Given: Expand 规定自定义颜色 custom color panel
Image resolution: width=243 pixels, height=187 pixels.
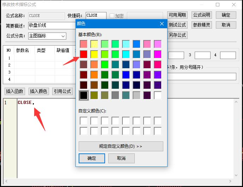Looking at the screenshot, I should tap(121, 146).
